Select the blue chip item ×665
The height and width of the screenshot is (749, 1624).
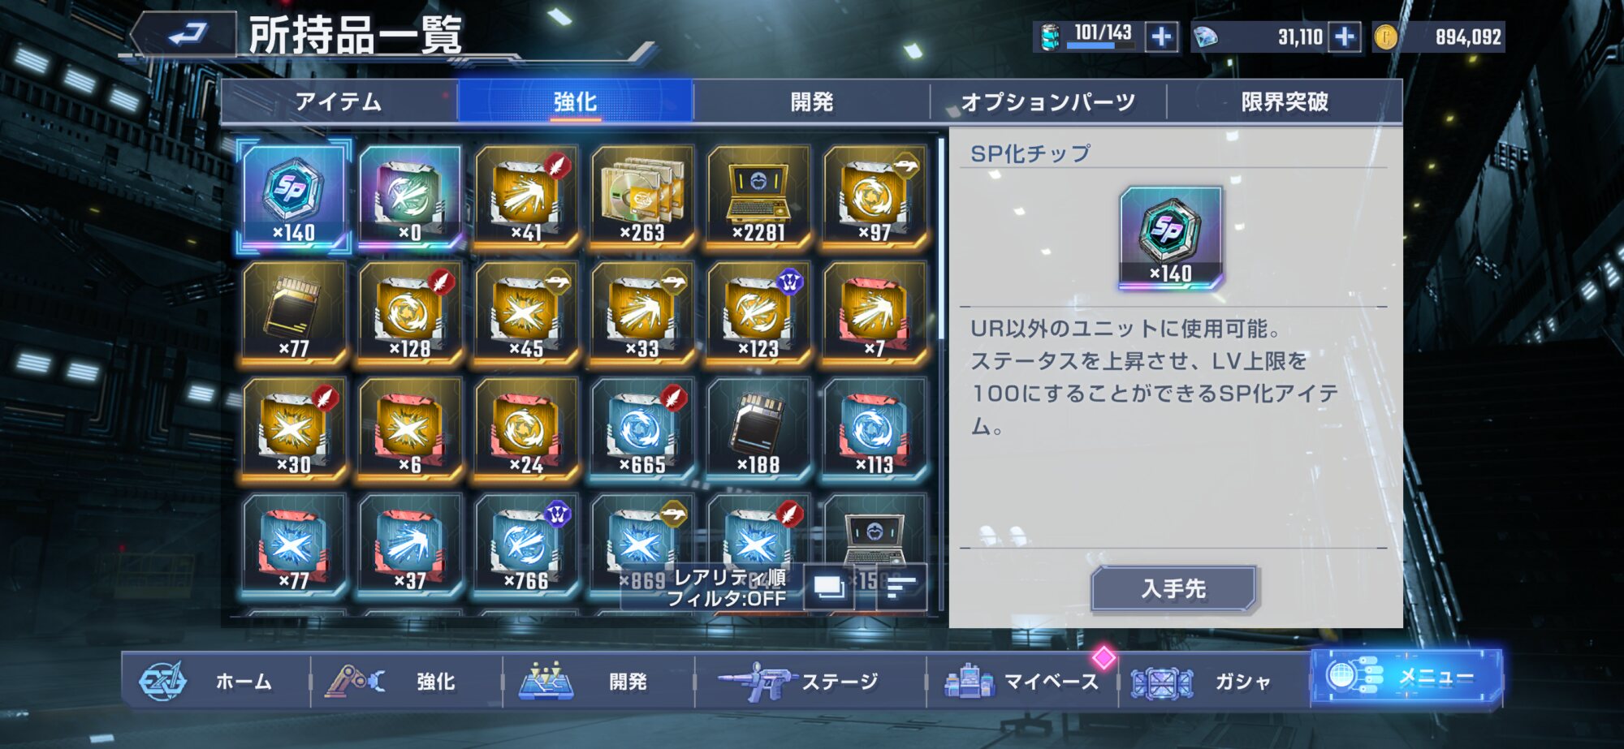click(x=642, y=428)
